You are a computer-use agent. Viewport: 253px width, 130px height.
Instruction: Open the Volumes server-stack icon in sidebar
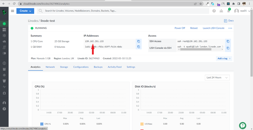[4, 30]
